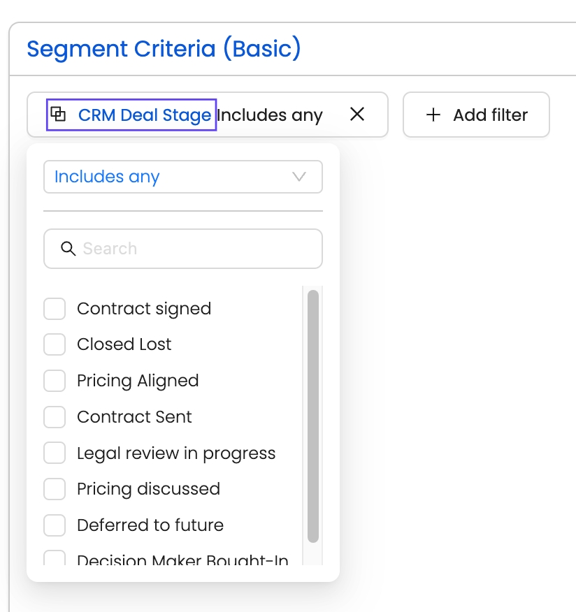Click the CRM Deal Stage filter icon
This screenshot has height=612, width=576.
(x=59, y=115)
